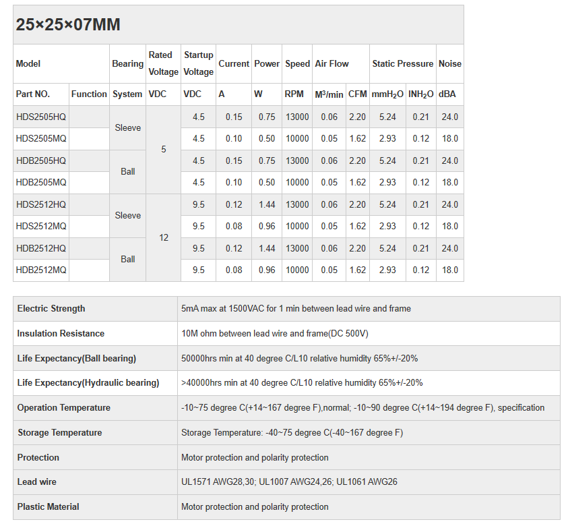Select part number HDB2512HQ

(x=41, y=248)
